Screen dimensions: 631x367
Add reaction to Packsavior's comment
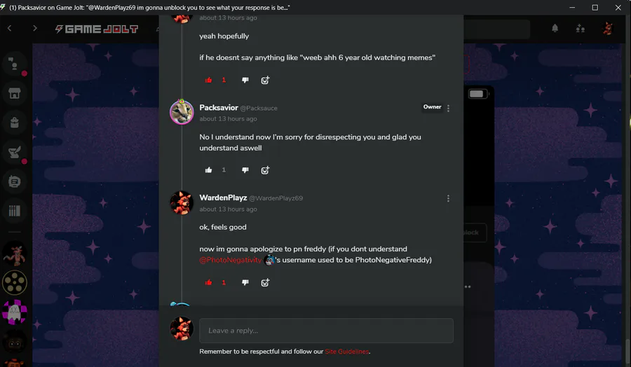[x=265, y=170]
